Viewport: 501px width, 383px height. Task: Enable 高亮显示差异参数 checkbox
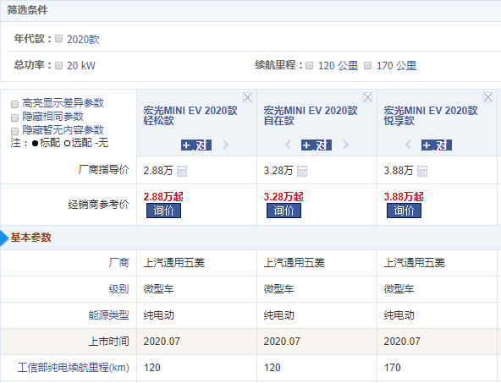tap(14, 104)
